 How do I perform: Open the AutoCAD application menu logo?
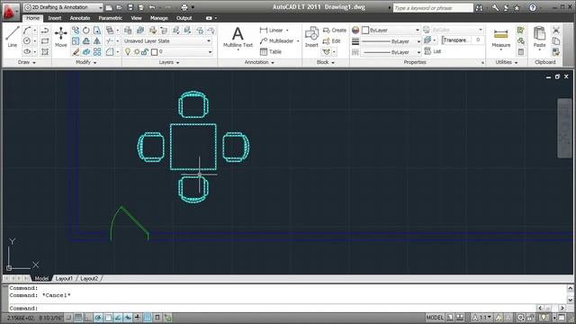[10, 11]
